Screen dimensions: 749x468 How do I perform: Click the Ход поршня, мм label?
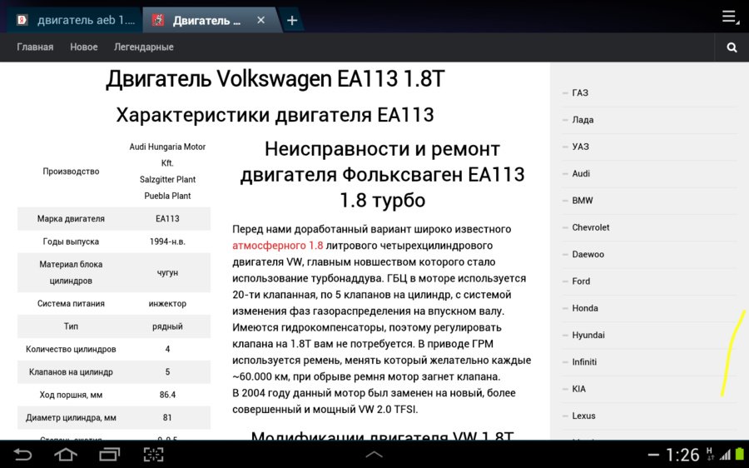pos(71,395)
